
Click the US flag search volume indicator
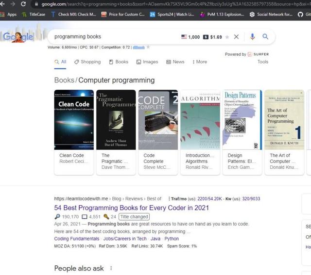pos(184,37)
